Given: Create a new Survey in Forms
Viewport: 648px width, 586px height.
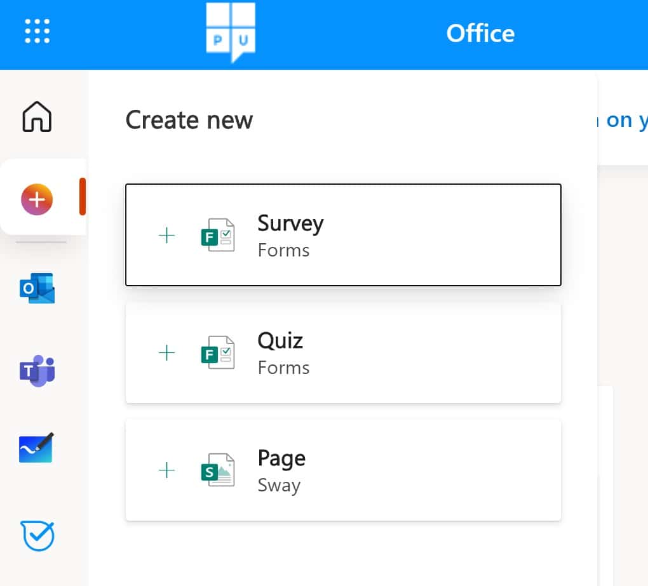Looking at the screenshot, I should pyautogui.click(x=343, y=235).
